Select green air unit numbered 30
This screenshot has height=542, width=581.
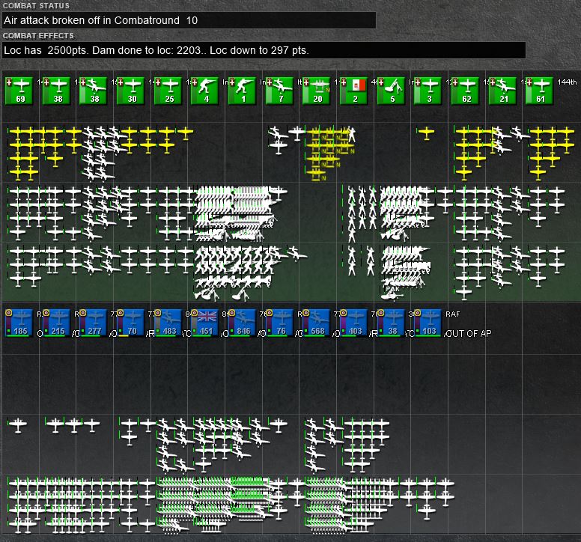tap(130, 91)
